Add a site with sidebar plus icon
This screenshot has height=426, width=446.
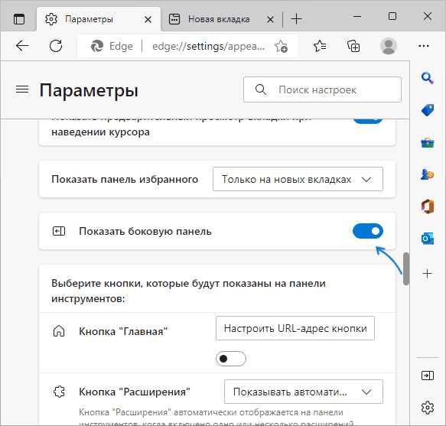pos(427,274)
